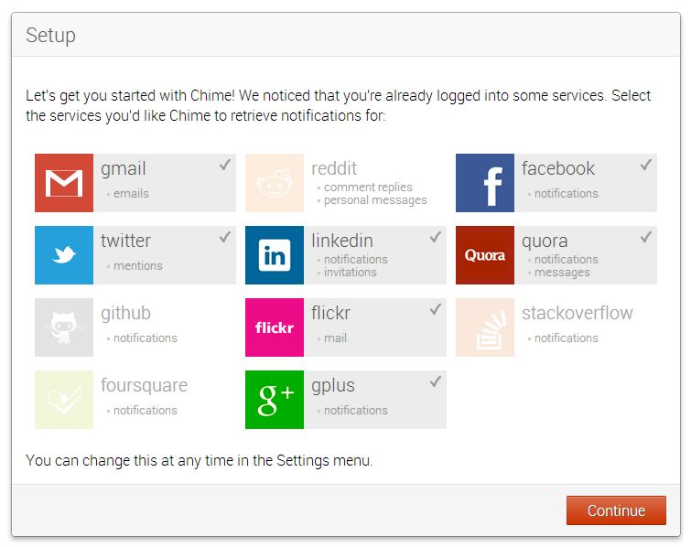
Task: Toggle the quora service checkmark
Action: pos(645,238)
